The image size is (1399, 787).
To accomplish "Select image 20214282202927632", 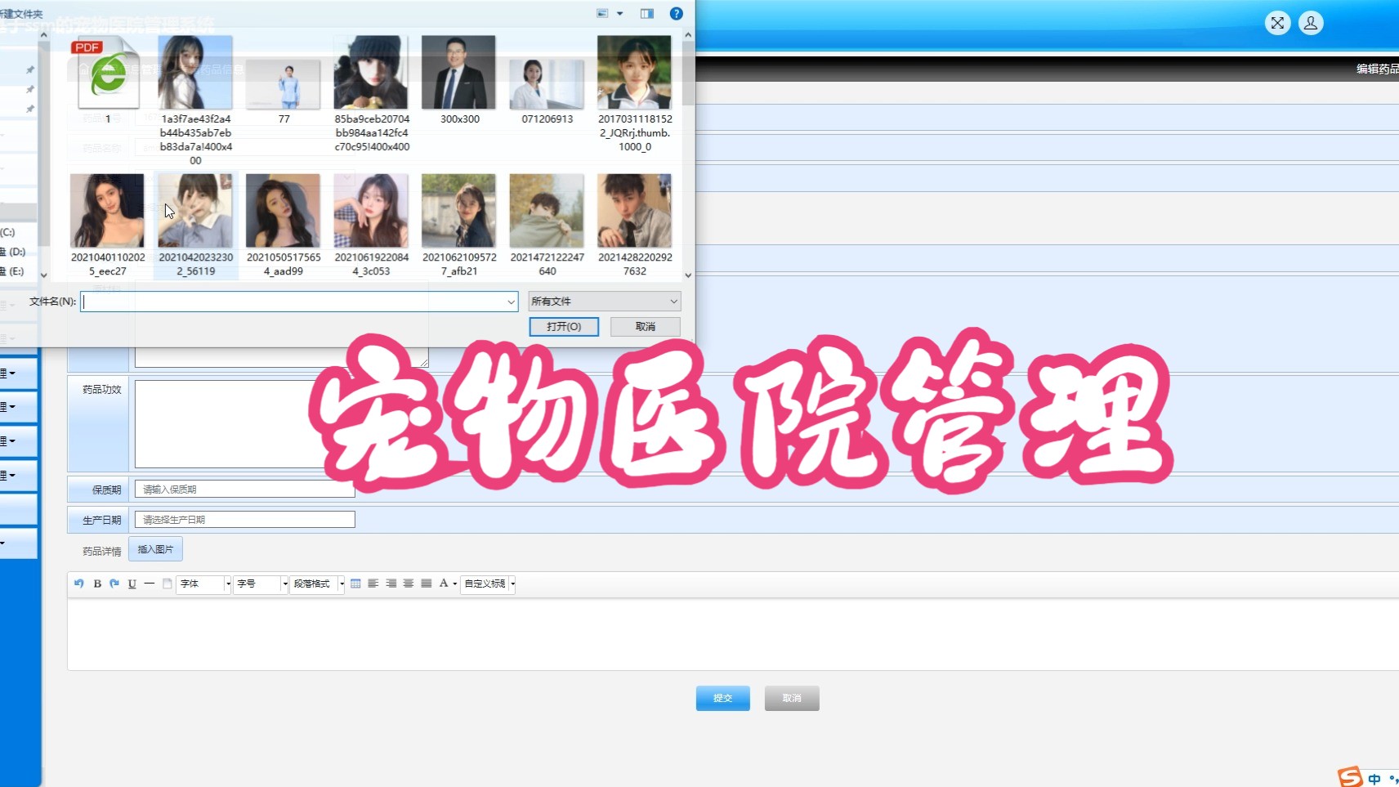I will [635, 225].
